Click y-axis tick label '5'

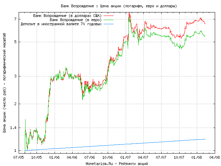[x=15, y=42]
